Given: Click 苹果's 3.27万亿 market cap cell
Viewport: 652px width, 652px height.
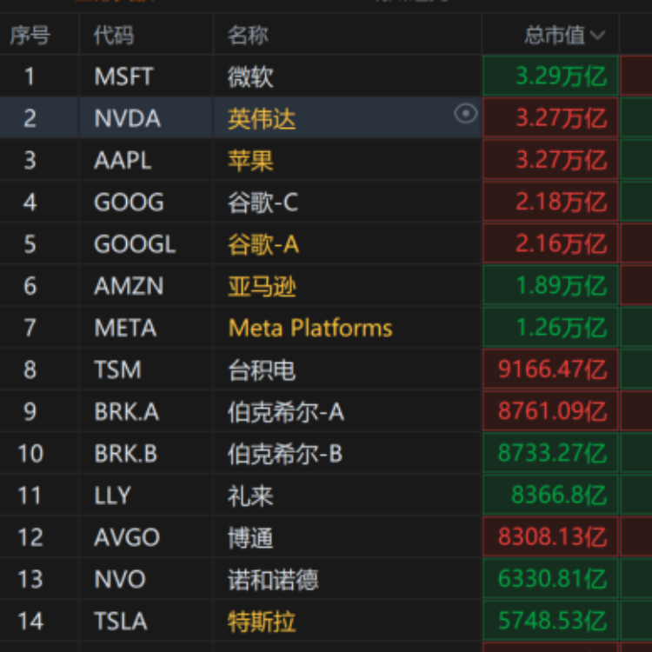Looking at the screenshot, I should (x=550, y=160).
